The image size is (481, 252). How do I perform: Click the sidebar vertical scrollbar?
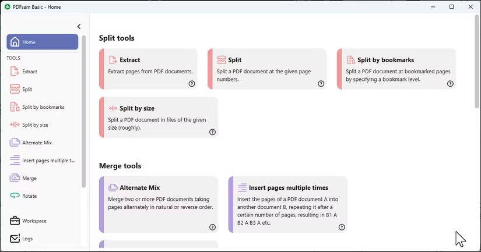(x=84, y=111)
